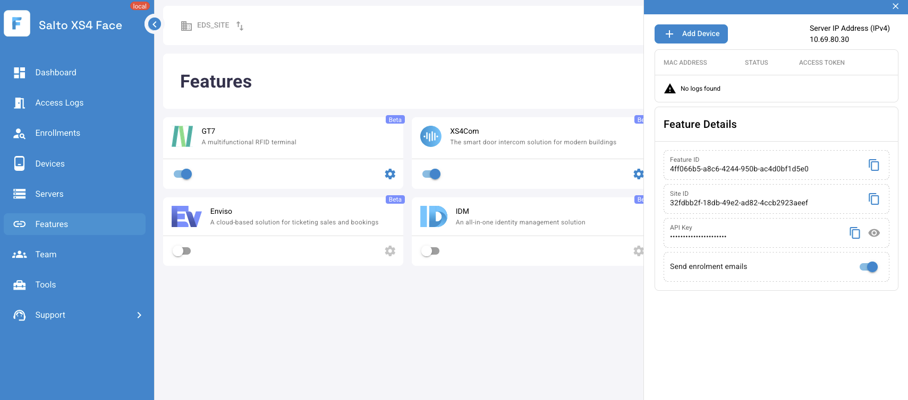The height and width of the screenshot is (400, 908).
Task: Go to Access Logs
Action: pyautogui.click(x=74, y=103)
